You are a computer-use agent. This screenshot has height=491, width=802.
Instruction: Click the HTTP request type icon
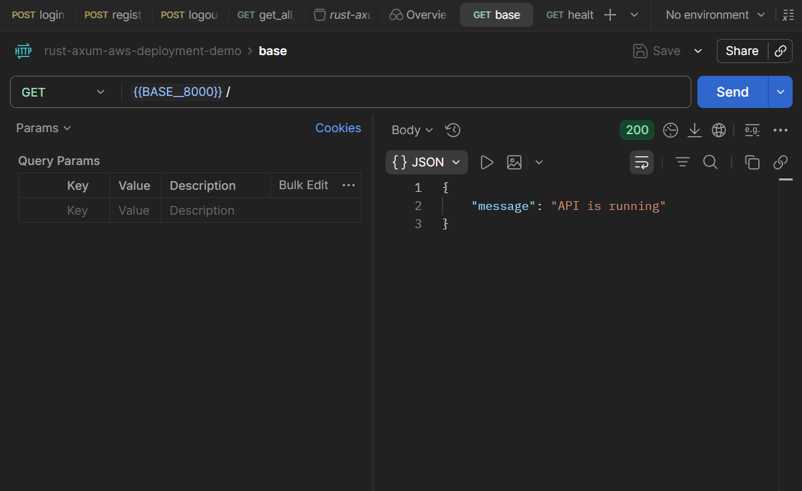coord(23,50)
